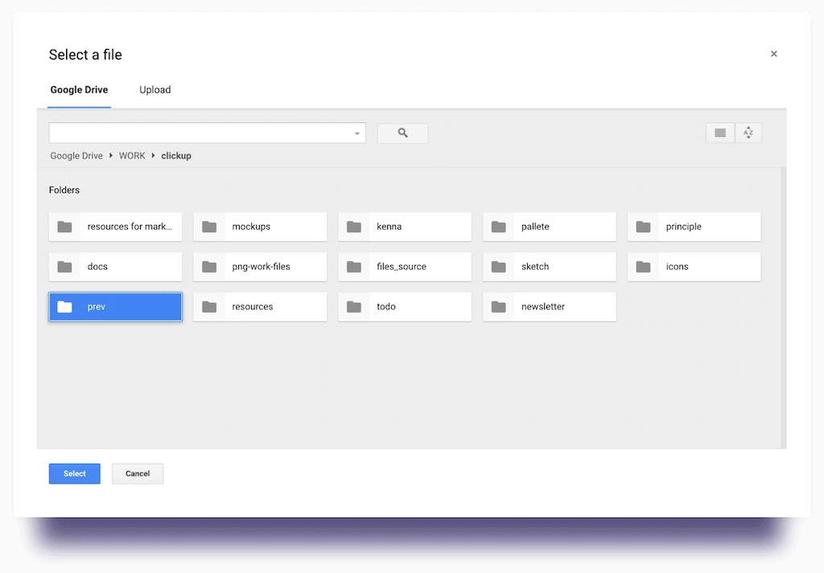Navigate to the WORK breadcrumb

tap(132, 155)
